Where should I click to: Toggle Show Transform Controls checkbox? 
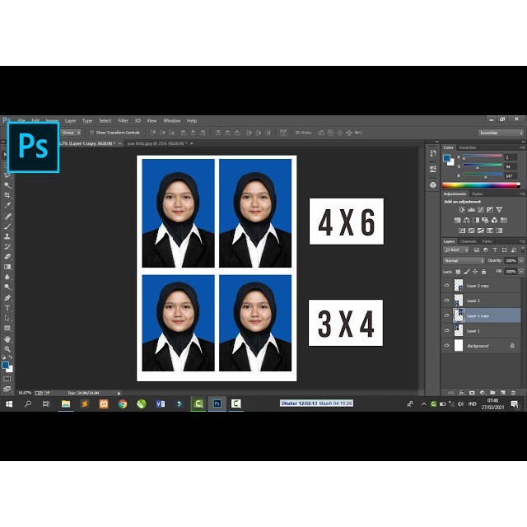coord(91,133)
